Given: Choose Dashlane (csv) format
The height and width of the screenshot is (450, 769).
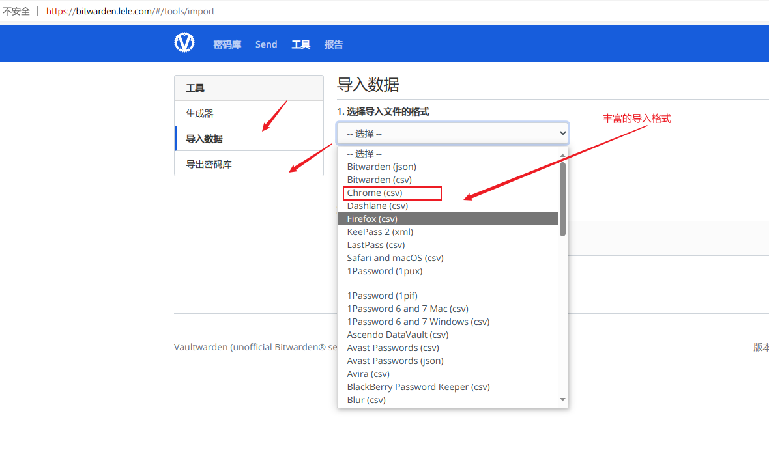Looking at the screenshot, I should pyautogui.click(x=447, y=206).
